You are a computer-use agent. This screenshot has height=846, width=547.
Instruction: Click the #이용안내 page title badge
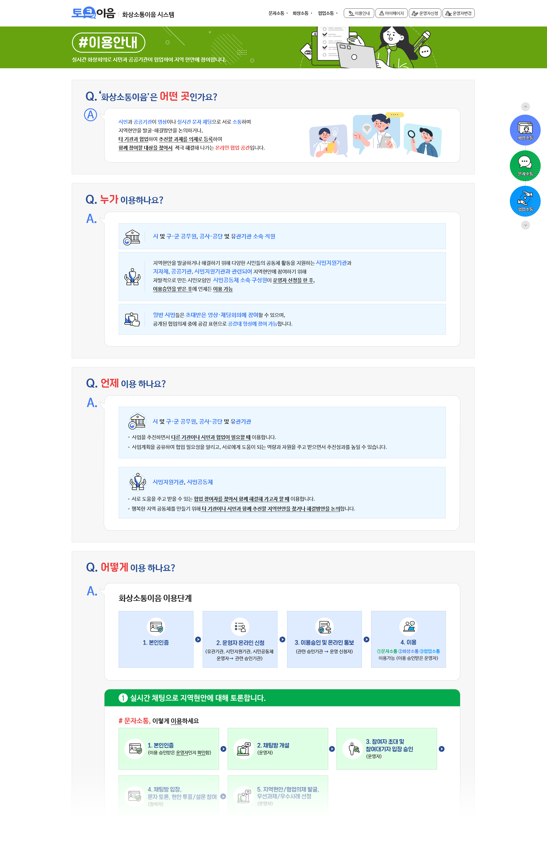click(108, 41)
